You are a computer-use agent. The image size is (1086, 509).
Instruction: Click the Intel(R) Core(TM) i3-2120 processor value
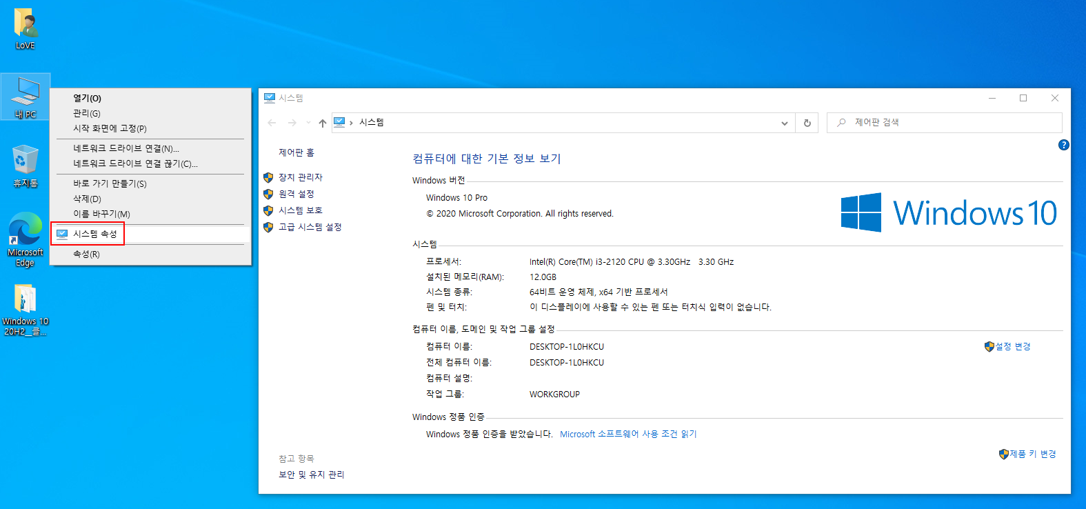[x=632, y=262]
